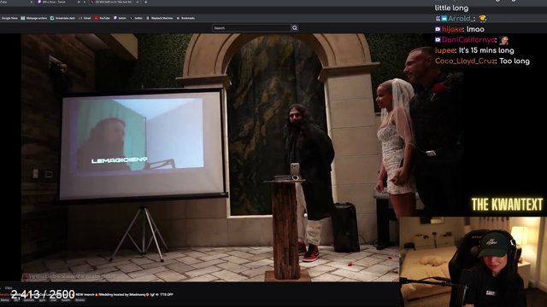The height and width of the screenshot is (307, 547).
Task: Click the emote after Arrold_ name
Action: tap(483, 18)
